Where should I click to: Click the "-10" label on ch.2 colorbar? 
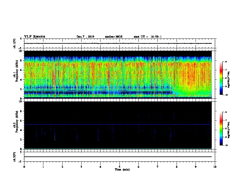(x=226, y=145)
